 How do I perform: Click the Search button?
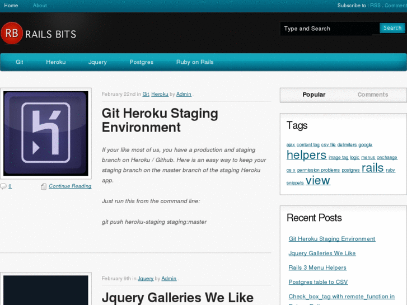click(392, 28)
